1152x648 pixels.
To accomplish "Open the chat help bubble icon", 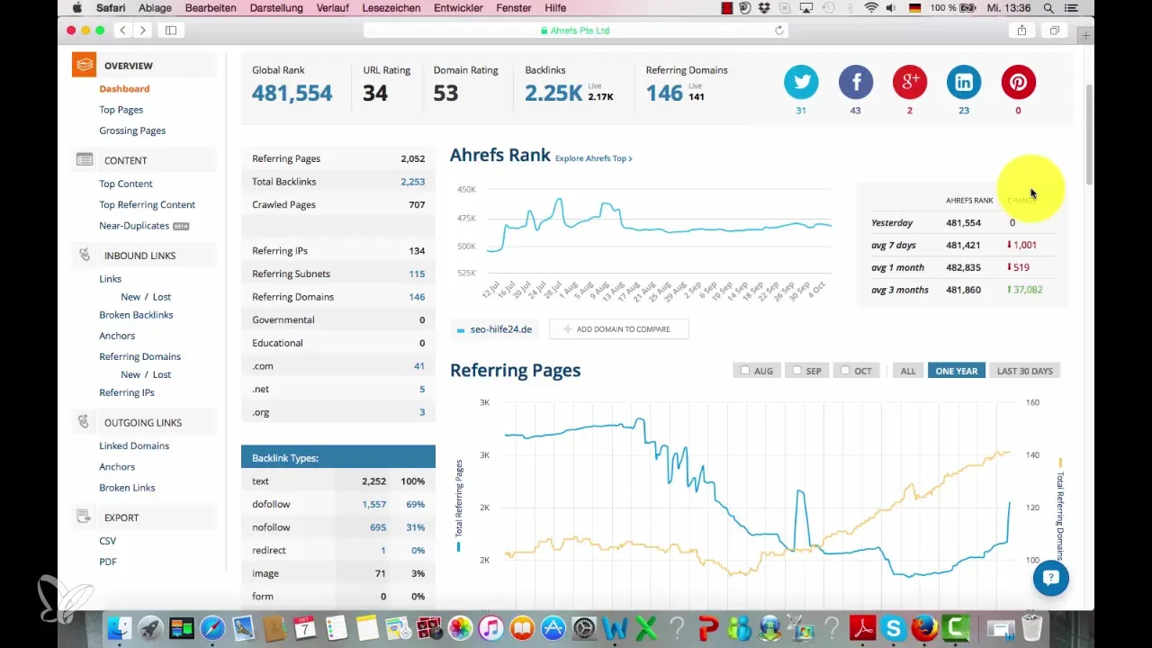I will click(x=1050, y=579).
